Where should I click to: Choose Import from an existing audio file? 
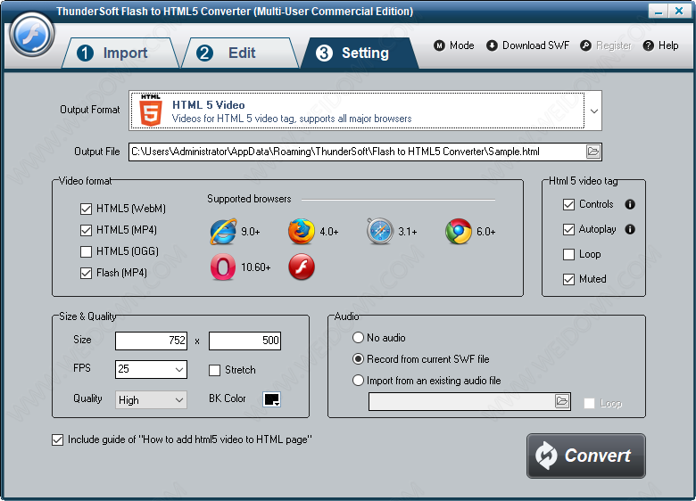[358, 381]
